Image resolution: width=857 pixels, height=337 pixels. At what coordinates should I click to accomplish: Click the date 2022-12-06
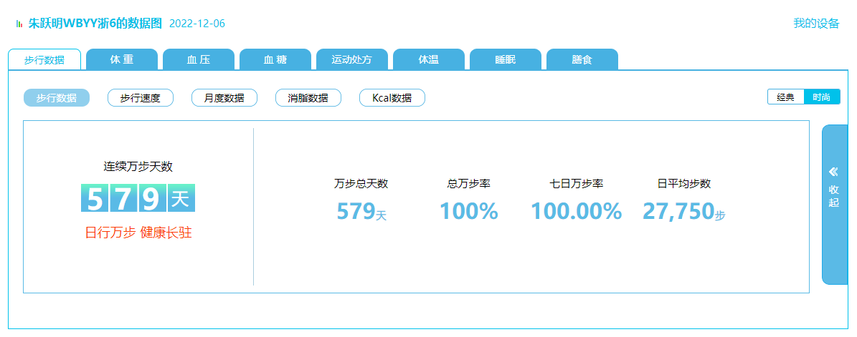[197, 24]
